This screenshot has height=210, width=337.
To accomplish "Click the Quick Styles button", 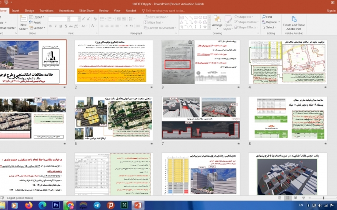I will coord(228,23).
